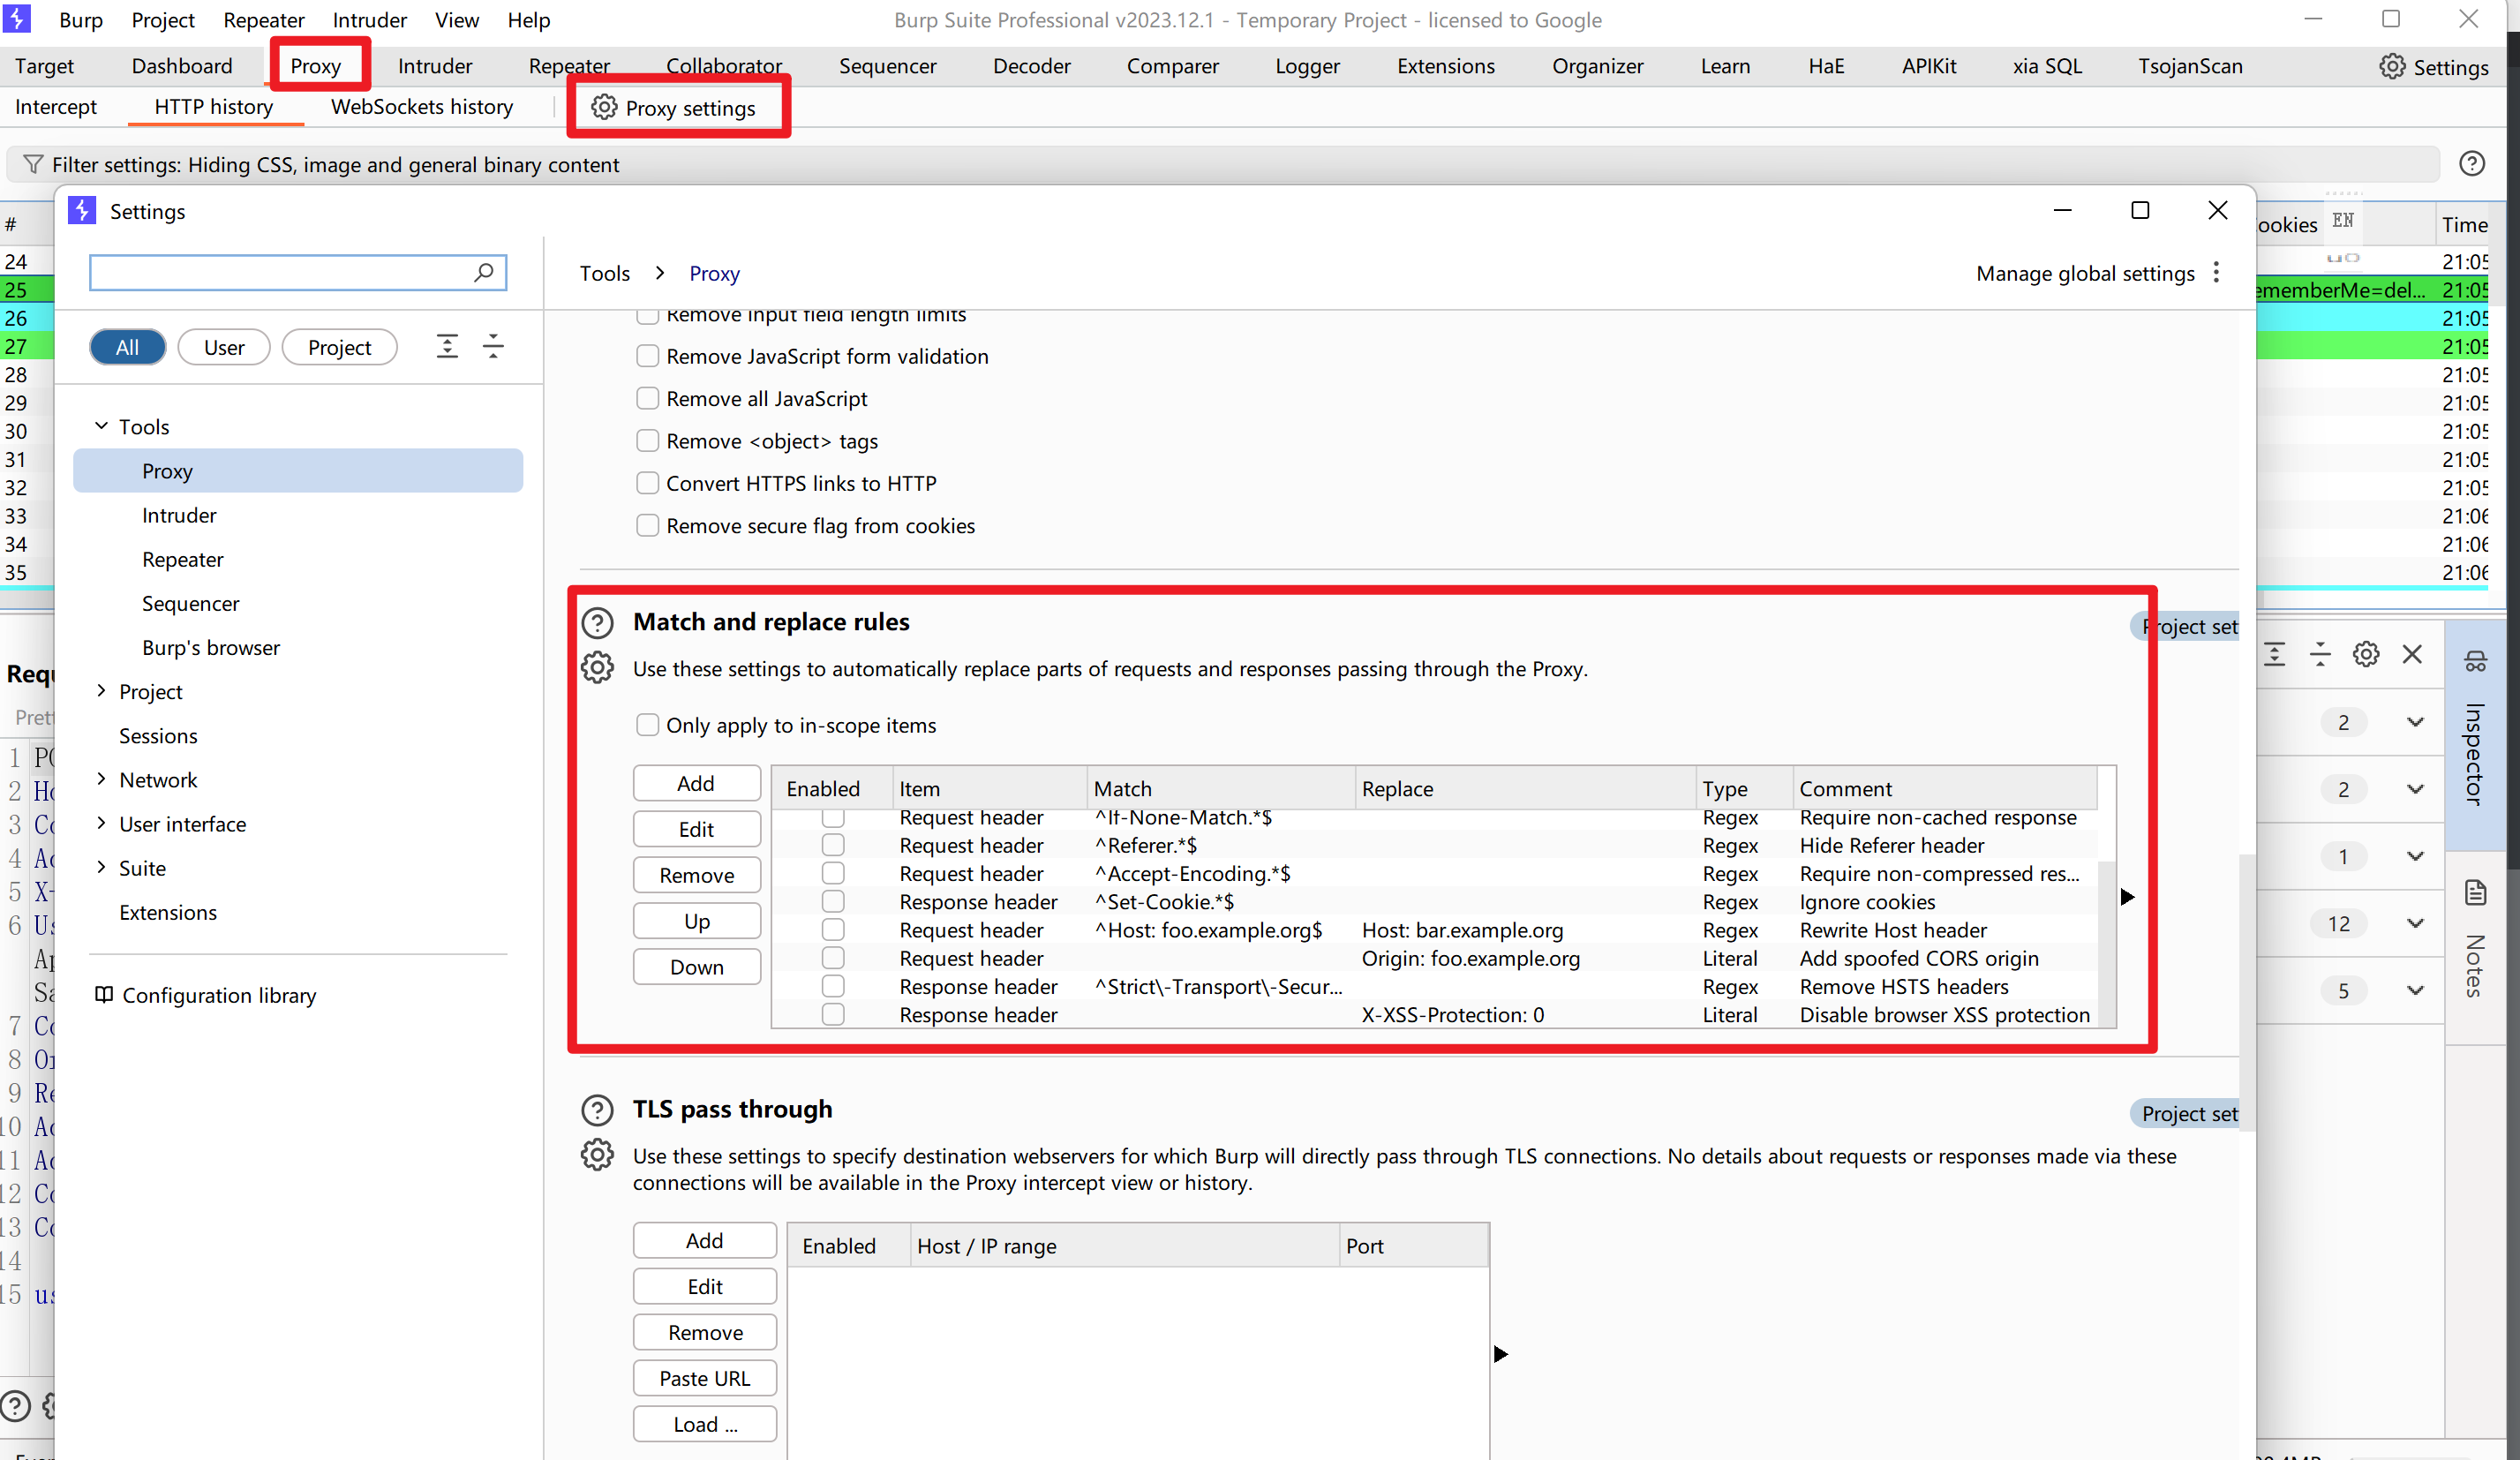Click Down button for match and replace rules
This screenshot has width=2520, height=1460.
696,967
